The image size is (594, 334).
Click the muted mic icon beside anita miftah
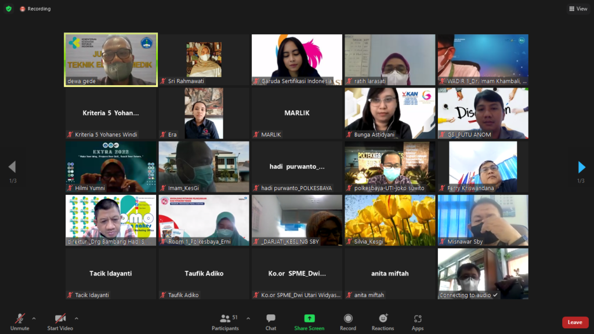(349, 295)
